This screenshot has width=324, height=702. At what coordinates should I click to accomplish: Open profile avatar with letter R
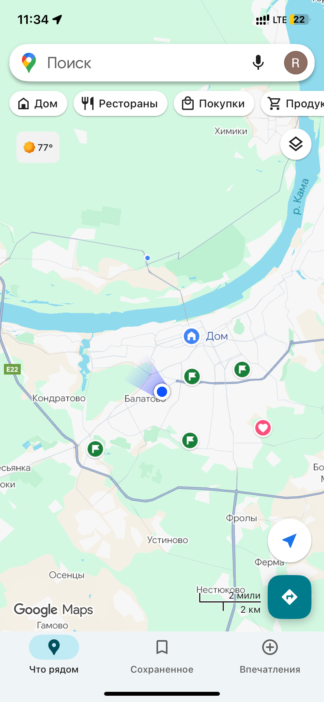point(295,63)
